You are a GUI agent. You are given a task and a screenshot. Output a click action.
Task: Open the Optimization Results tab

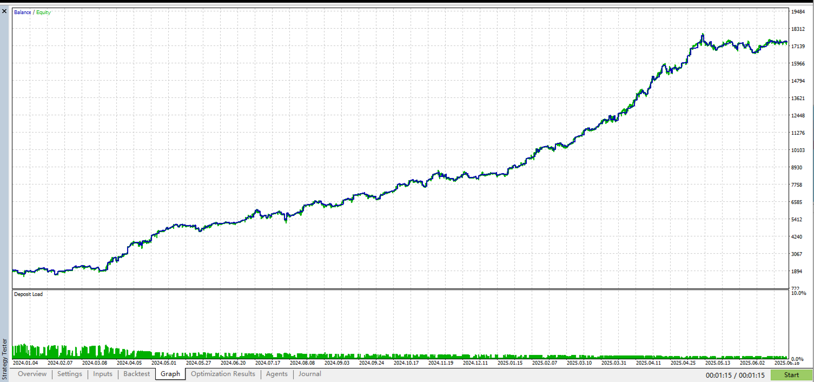coord(223,374)
